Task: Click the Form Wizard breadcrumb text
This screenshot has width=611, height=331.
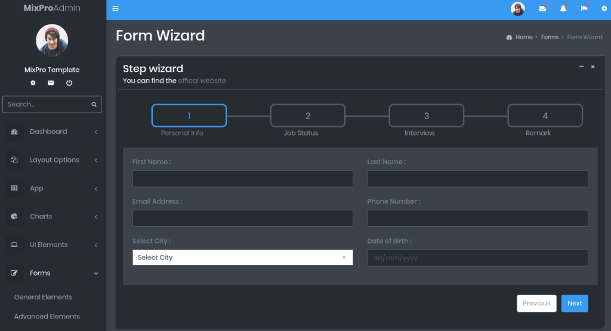Action: [585, 38]
